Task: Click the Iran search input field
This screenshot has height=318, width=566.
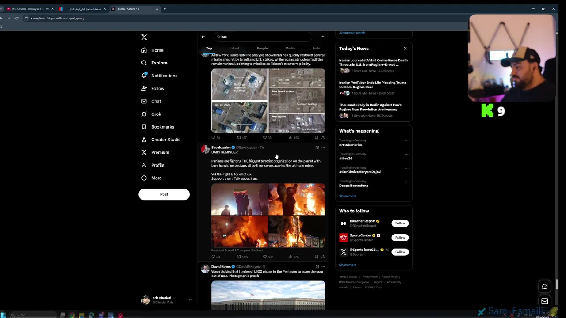Action: tap(263, 37)
